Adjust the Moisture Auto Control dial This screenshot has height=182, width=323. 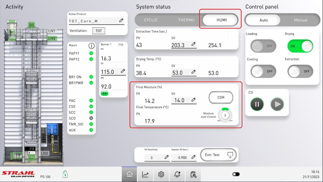click(x=225, y=115)
